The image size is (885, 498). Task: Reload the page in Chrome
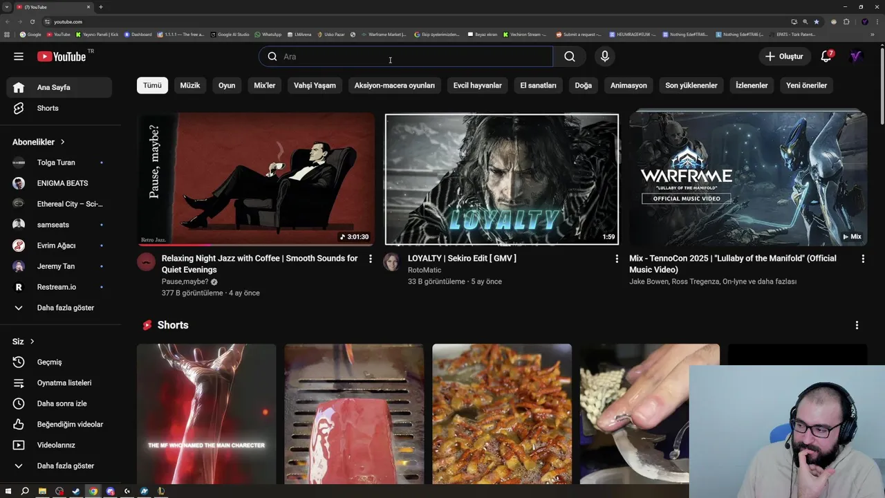32,21
